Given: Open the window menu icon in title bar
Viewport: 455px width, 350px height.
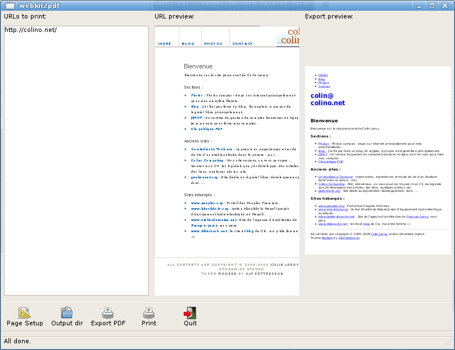Looking at the screenshot, I should [10, 5].
